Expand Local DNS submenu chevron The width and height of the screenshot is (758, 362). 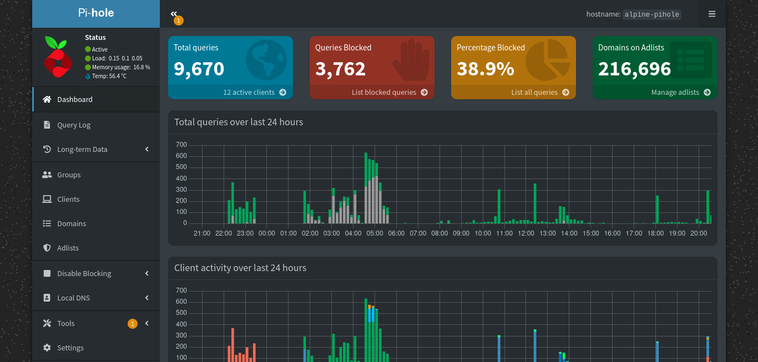147,298
